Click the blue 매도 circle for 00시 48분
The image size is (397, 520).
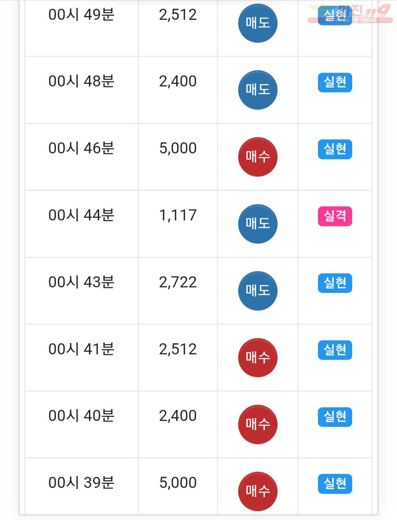point(258,90)
